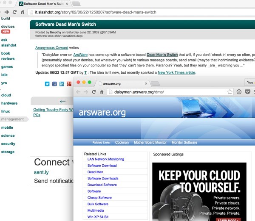
Task: Open the idle section
Action: coord(4,75)
